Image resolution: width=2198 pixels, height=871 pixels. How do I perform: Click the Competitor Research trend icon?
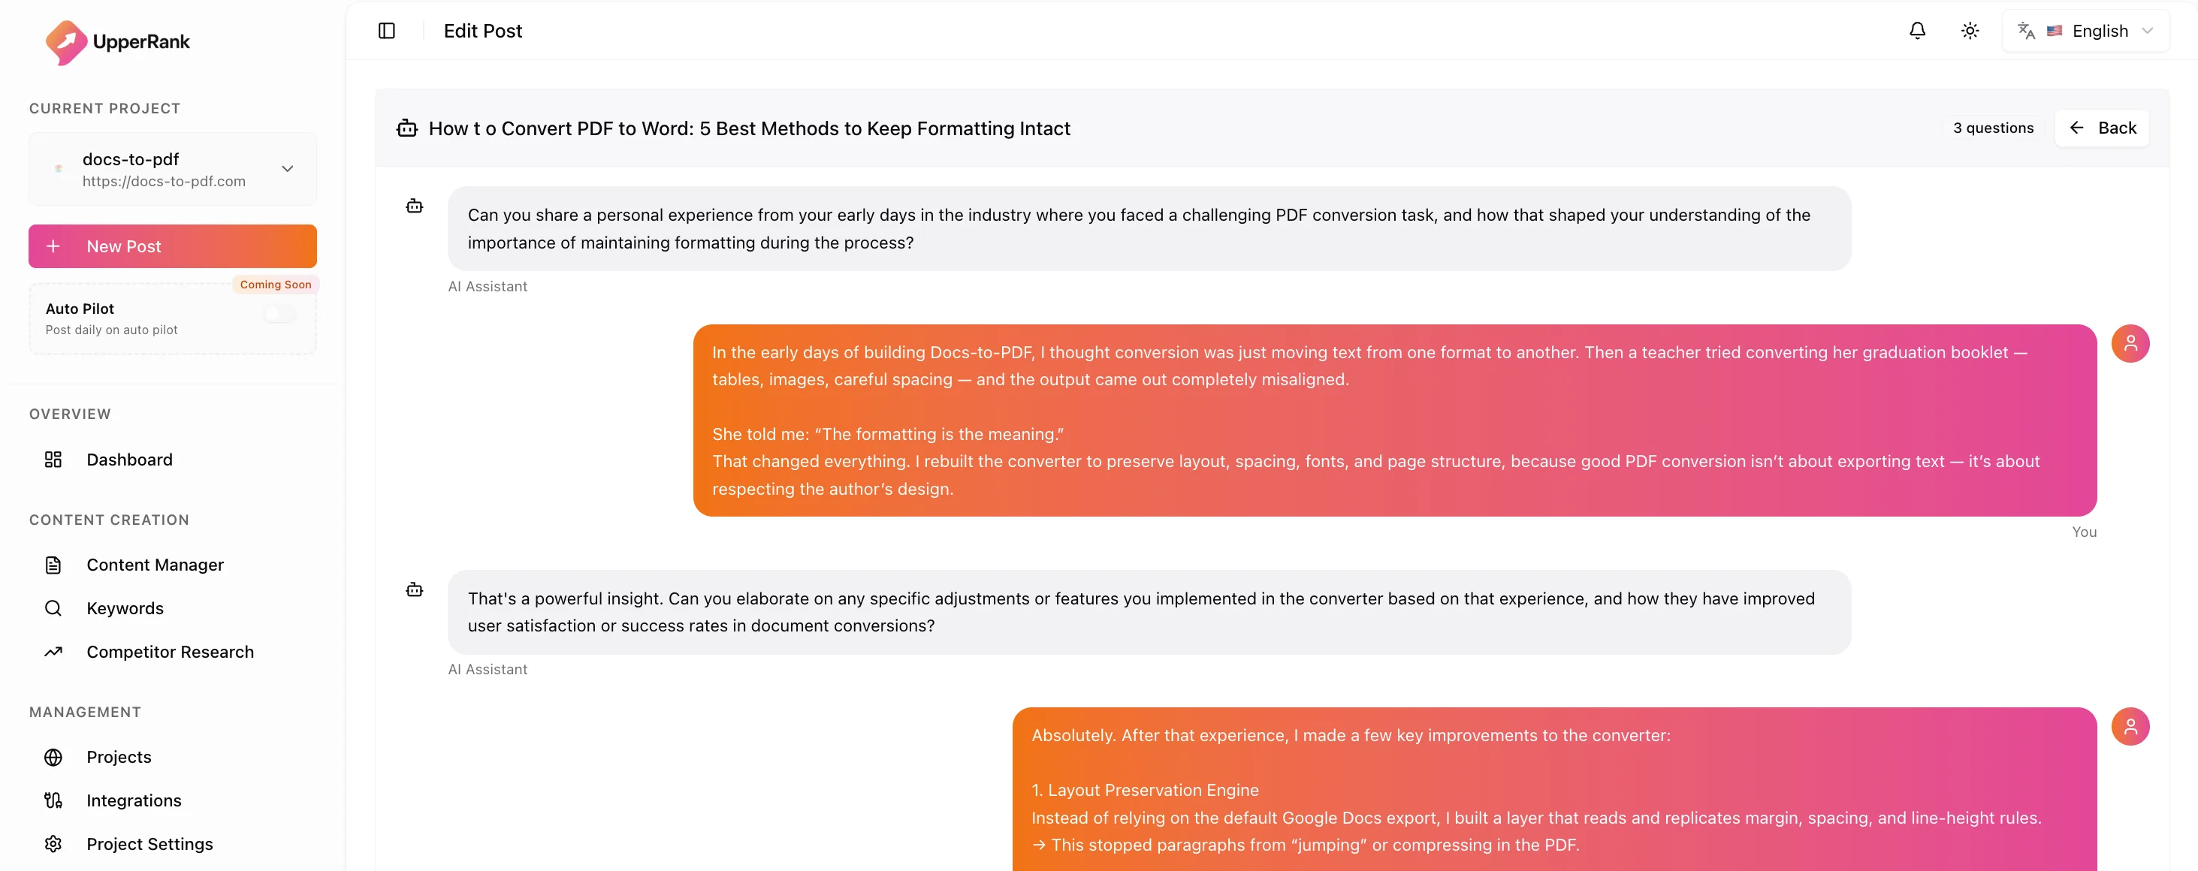tap(54, 651)
